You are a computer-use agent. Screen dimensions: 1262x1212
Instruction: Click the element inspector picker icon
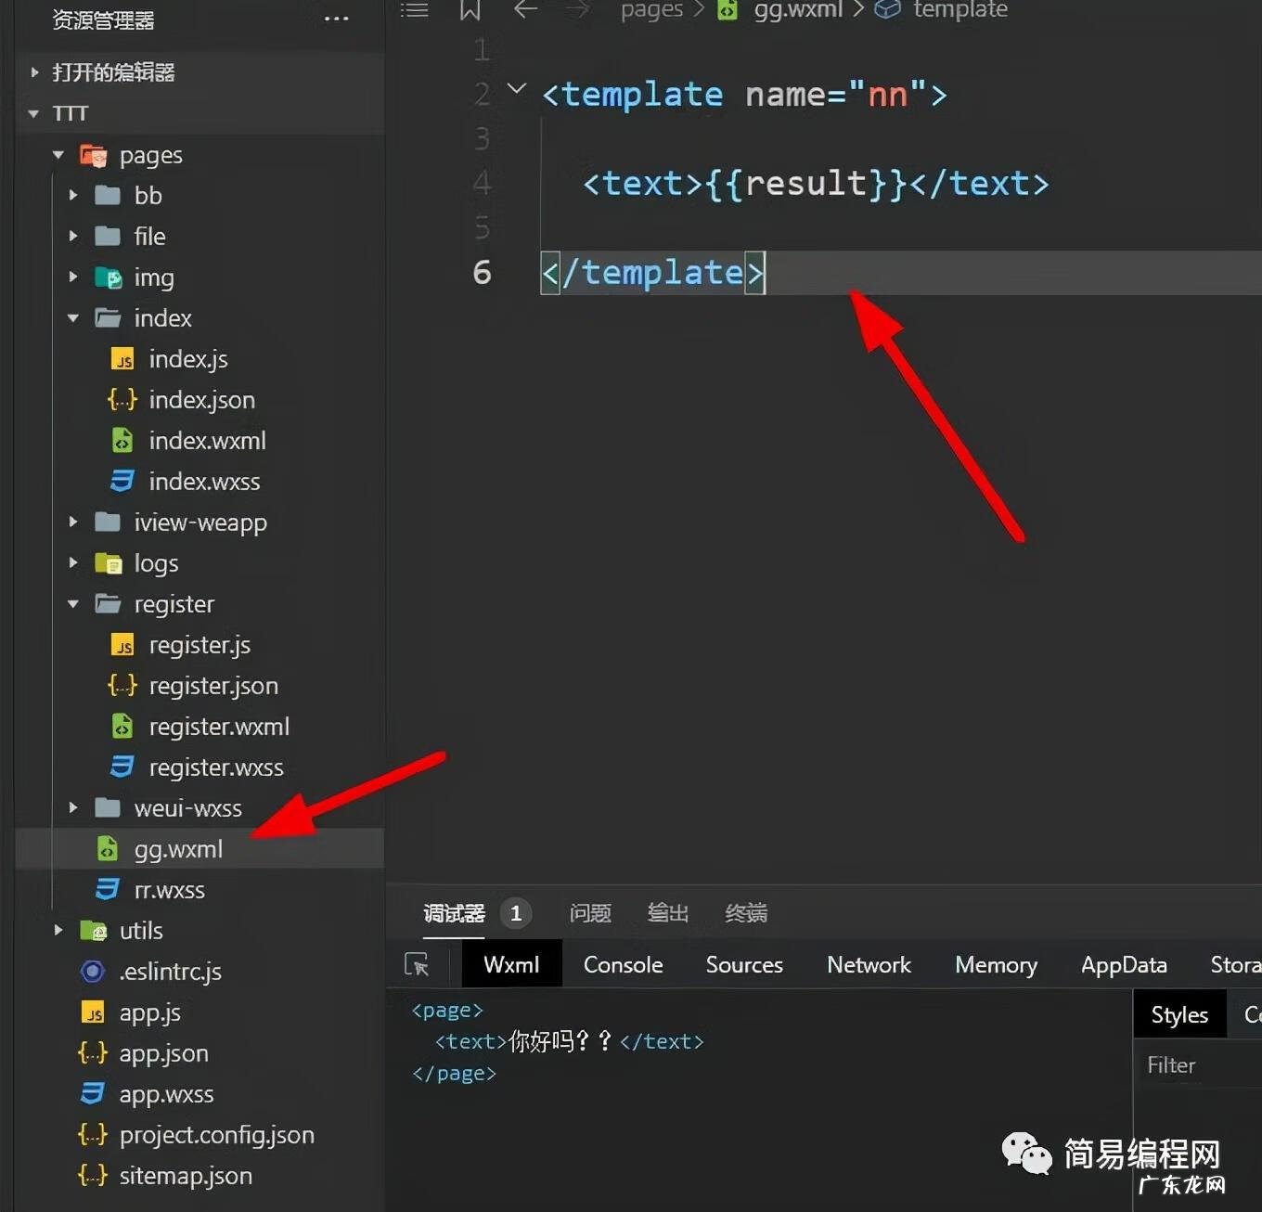pos(417,965)
